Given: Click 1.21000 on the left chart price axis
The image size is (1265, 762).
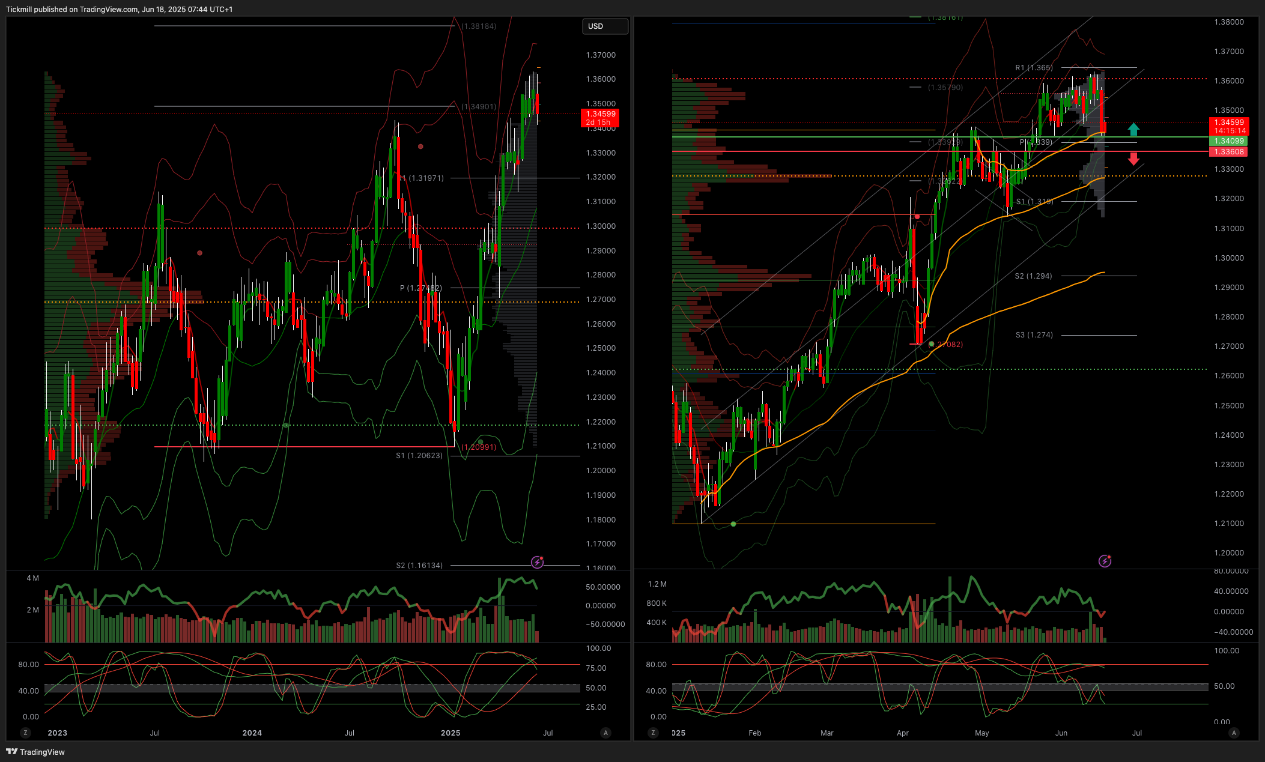Looking at the screenshot, I should (x=601, y=446).
